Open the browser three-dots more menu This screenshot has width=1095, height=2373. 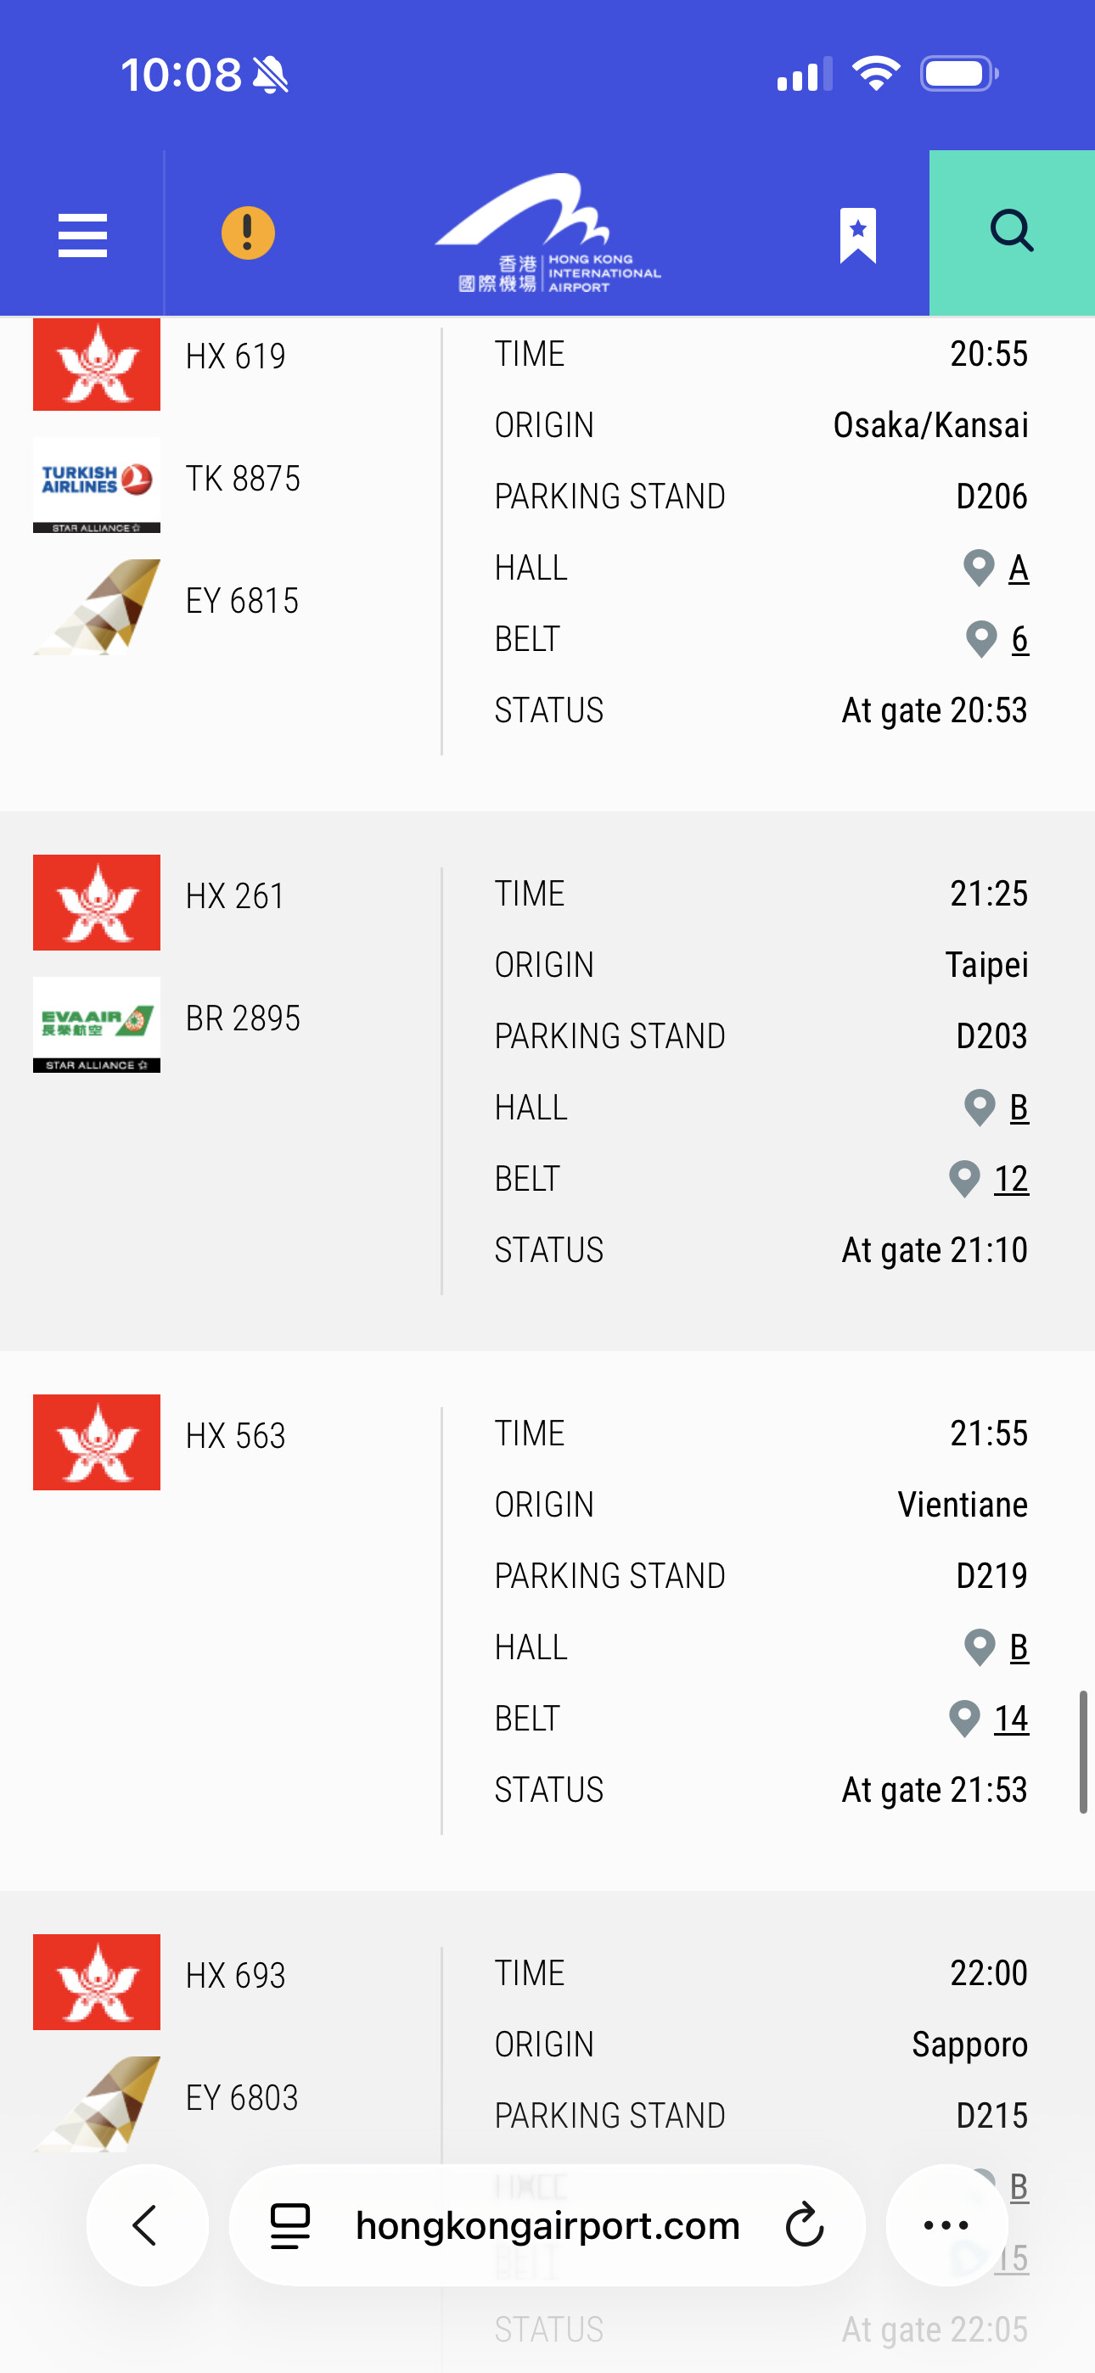tap(946, 2225)
